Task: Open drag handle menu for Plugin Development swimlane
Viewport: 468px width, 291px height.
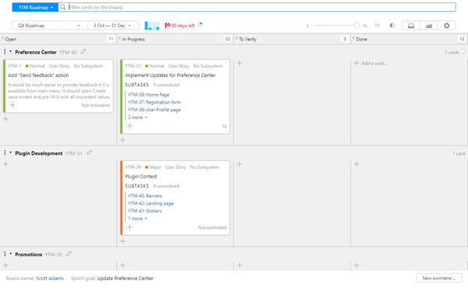Action: 5,153
